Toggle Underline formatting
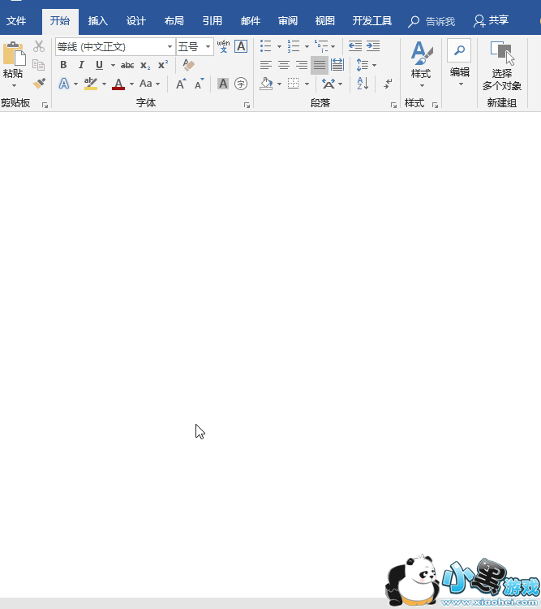 click(x=99, y=65)
